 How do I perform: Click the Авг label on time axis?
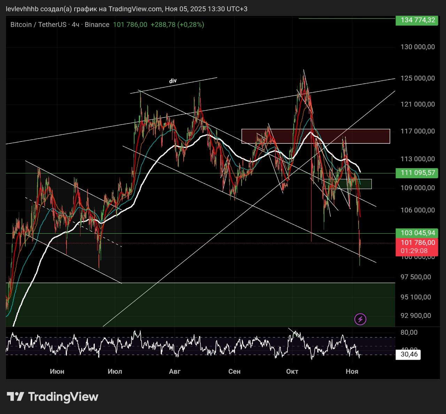point(175,372)
